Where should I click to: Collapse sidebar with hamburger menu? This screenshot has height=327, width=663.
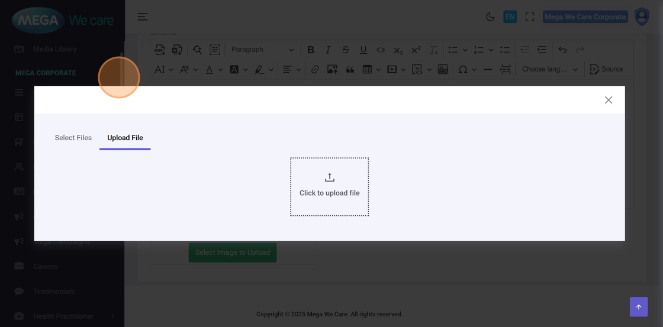pyautogui.click(x=143, y=17)
